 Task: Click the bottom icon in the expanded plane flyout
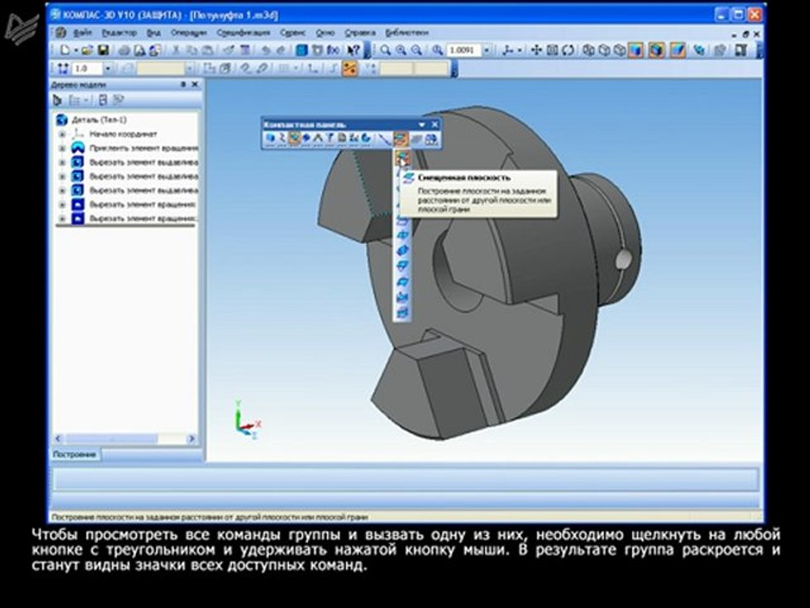[402, 312]
